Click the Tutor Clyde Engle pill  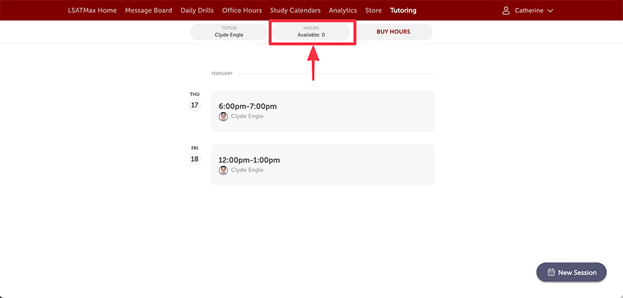(x=229, y=32)
